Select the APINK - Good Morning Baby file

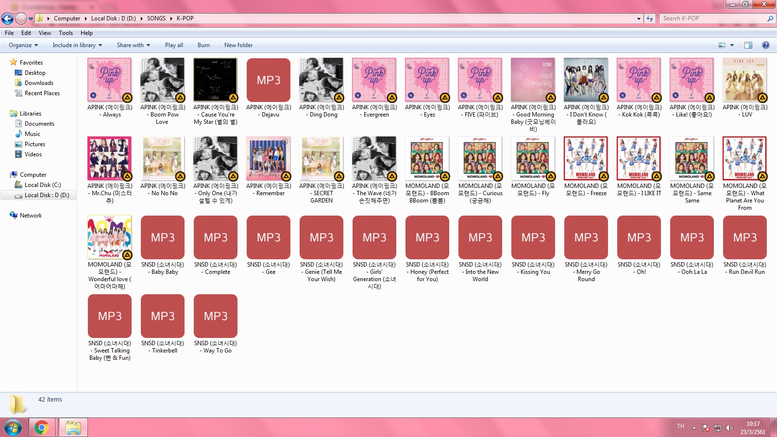click(533, 95)
